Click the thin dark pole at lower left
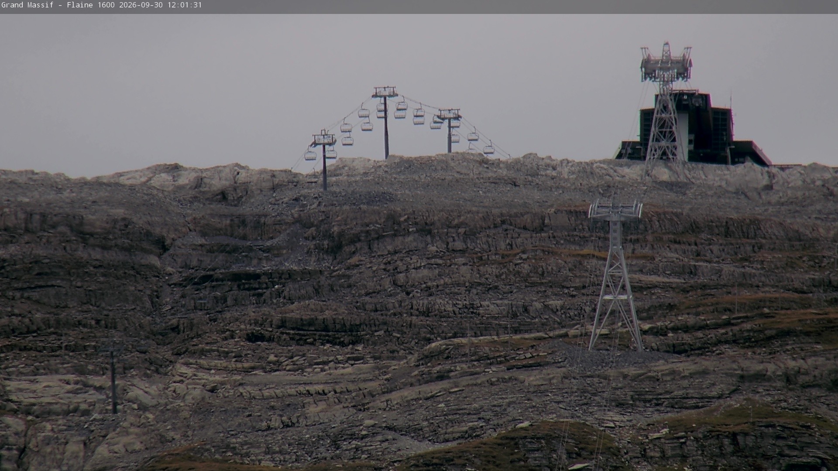Image resolution: width=838 pixels, height=471 pixels. (x=113, y=382)
